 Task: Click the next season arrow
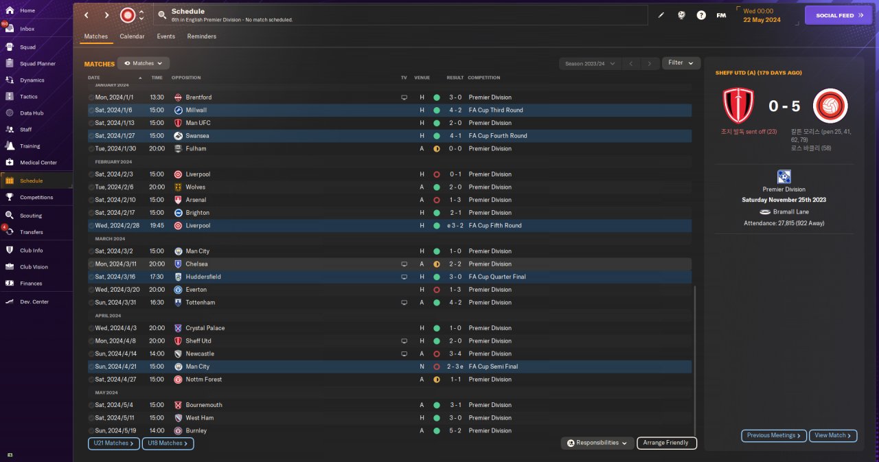(x=650, y=63)
